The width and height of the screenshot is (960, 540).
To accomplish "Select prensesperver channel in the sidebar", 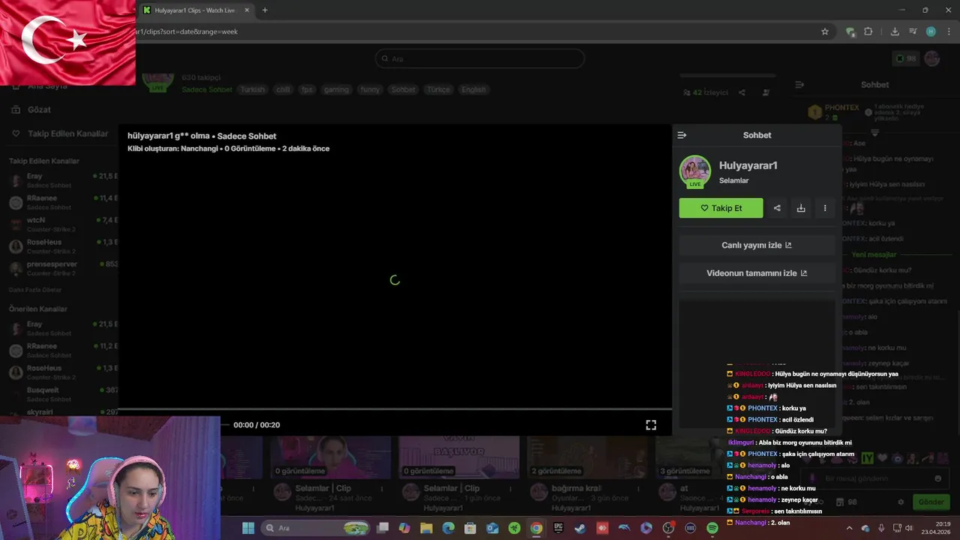I will (x=64, y=268).
